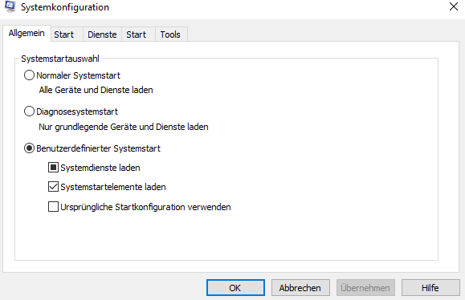The width and height of the screenshot is (465, 300).
Task: Click the 'Nur grundlegende Geräte und Dienste laden' text
Action: click(124, 127)
